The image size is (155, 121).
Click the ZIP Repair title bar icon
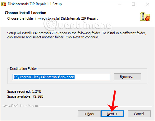click(x=4, y=4)
